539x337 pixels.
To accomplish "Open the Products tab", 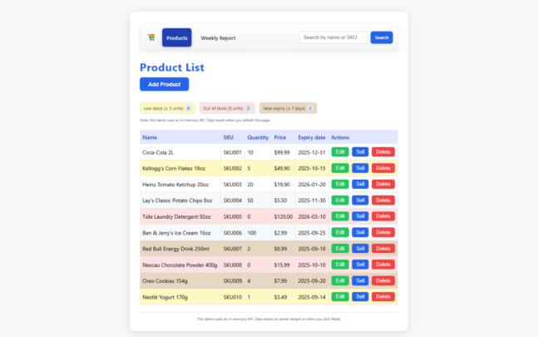I will coord(176,37).
